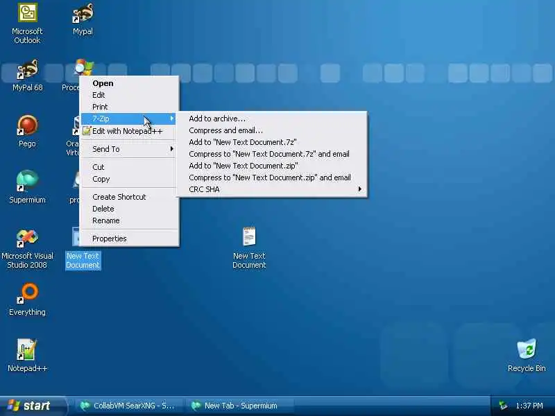Click the Notepad++ icon in context menu
555x416 pixels.
tap(86, 131)
